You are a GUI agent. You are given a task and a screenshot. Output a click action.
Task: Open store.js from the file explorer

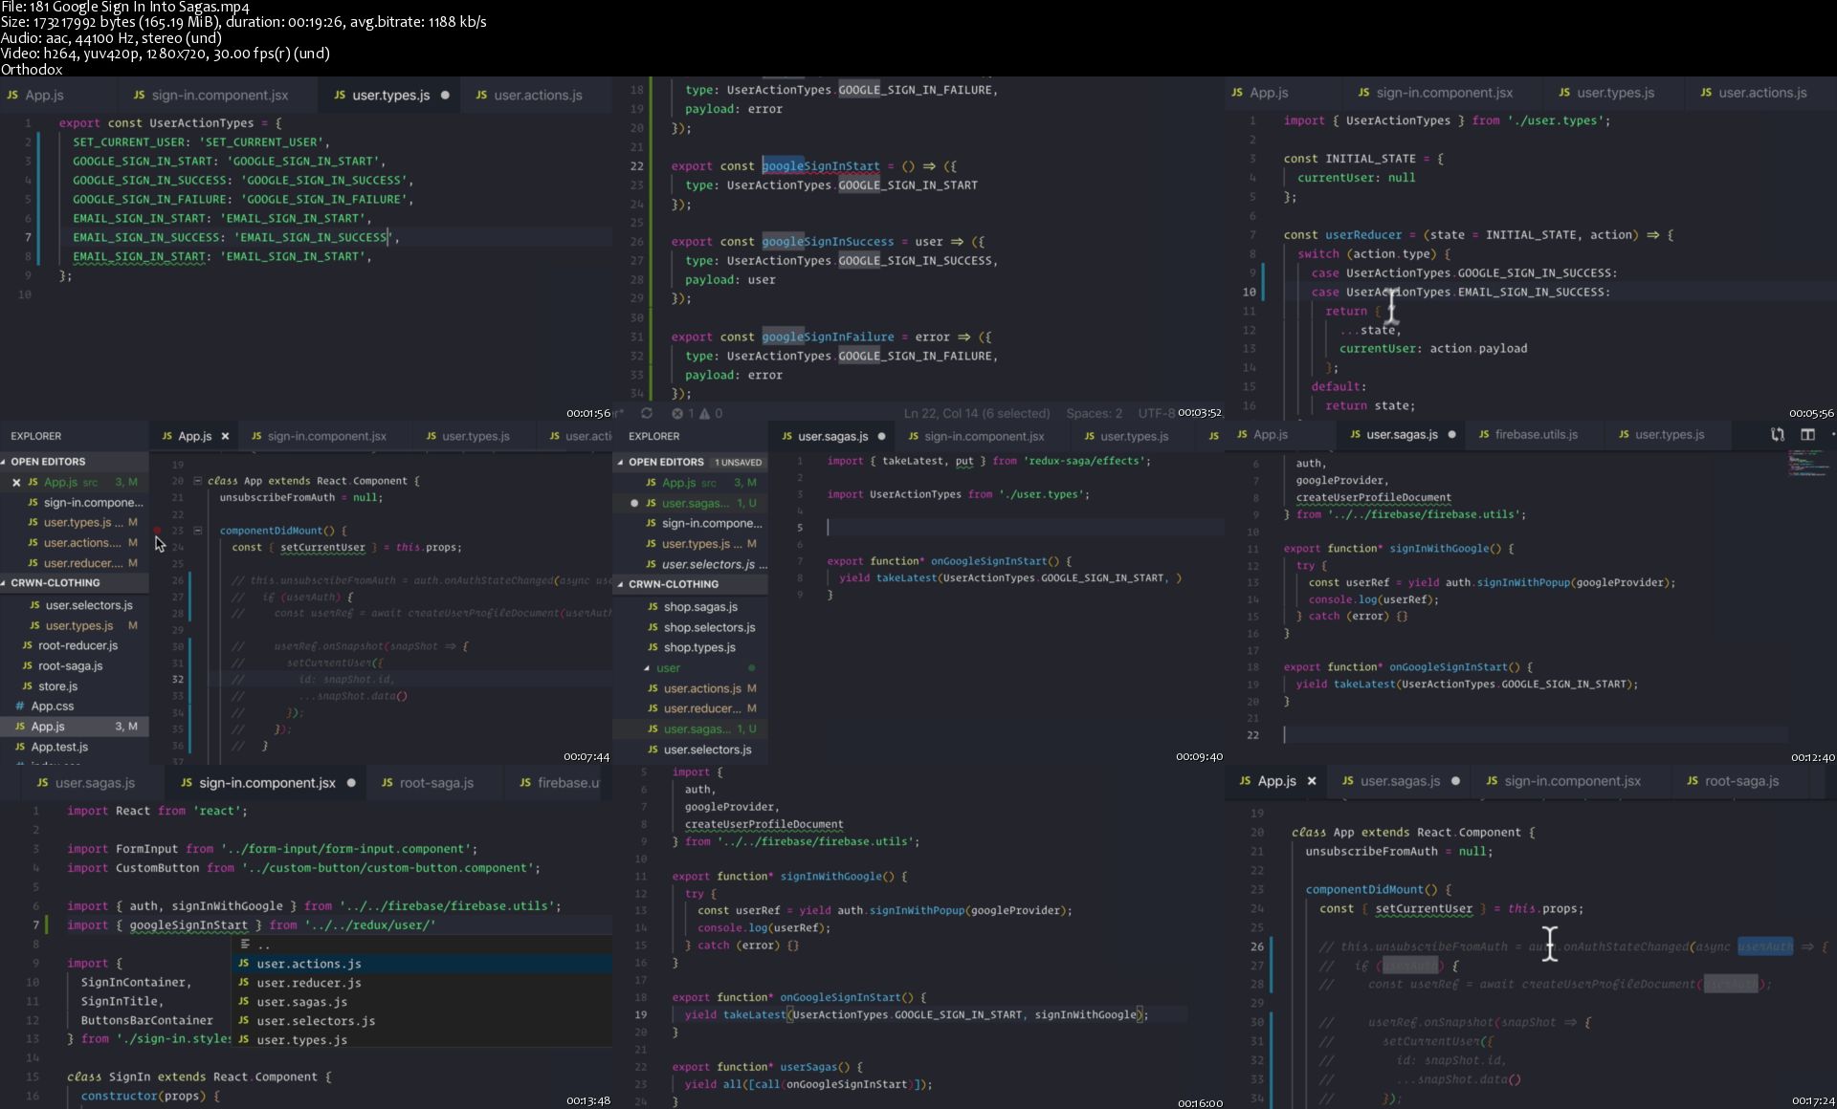click(57, 686)
